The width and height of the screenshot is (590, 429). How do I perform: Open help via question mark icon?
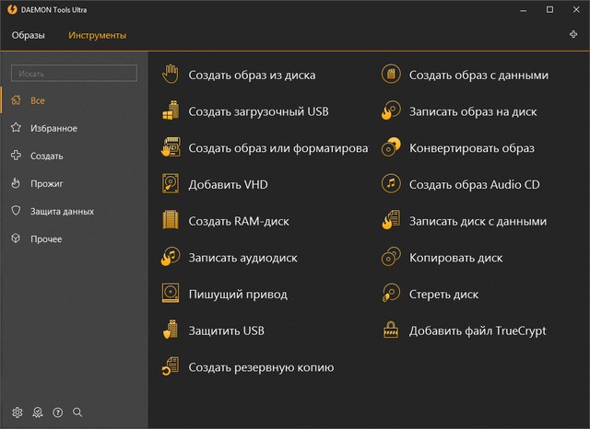click(x=57, y=412)
